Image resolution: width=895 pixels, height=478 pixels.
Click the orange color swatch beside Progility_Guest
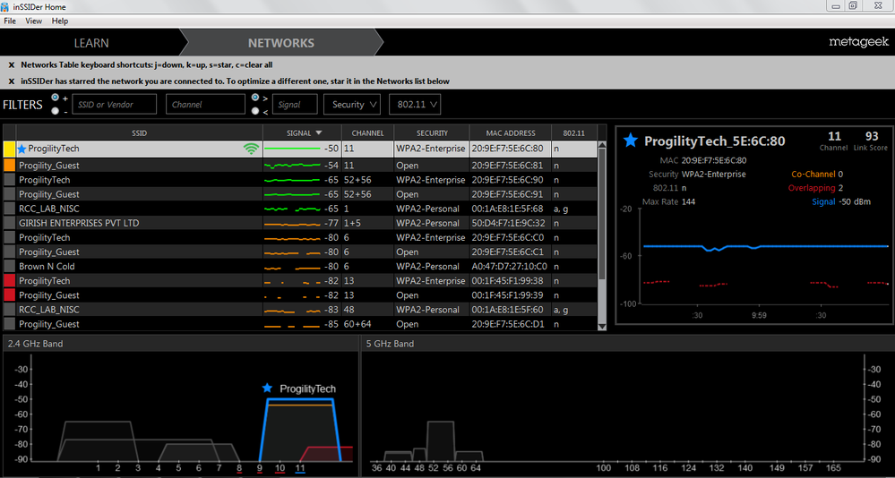pos(9,166)
